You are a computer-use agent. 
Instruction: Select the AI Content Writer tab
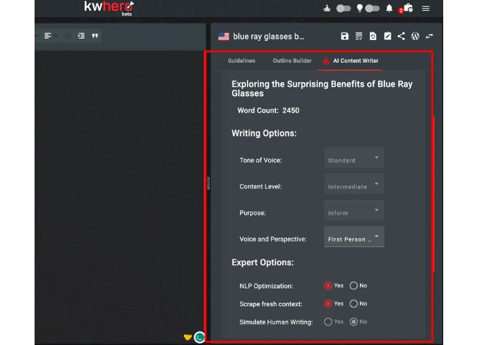tap(350, 61)
